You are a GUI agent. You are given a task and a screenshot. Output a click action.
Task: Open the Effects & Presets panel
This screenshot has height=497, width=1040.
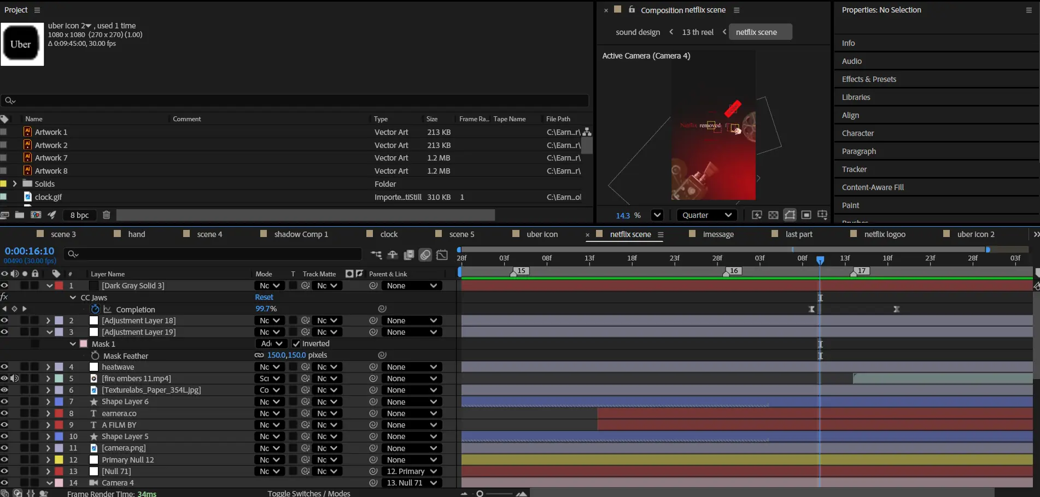point(869,79)
